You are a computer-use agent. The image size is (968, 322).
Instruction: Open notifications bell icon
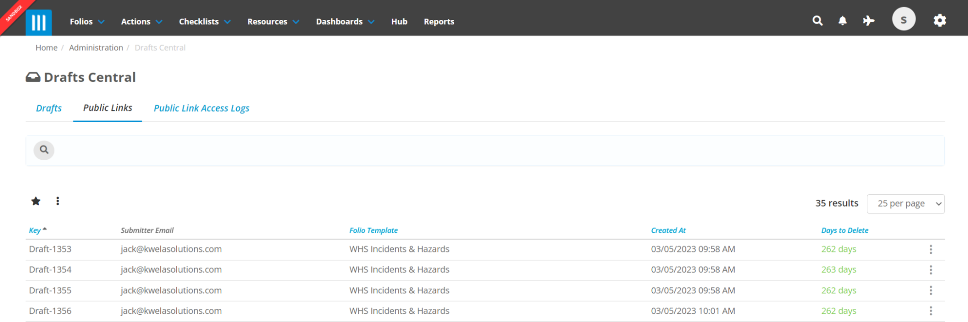tap(843, 21)
